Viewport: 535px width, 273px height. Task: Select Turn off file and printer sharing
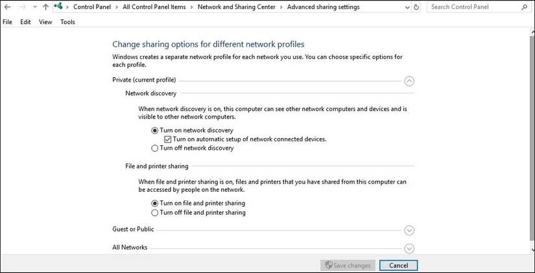[155, 212]
